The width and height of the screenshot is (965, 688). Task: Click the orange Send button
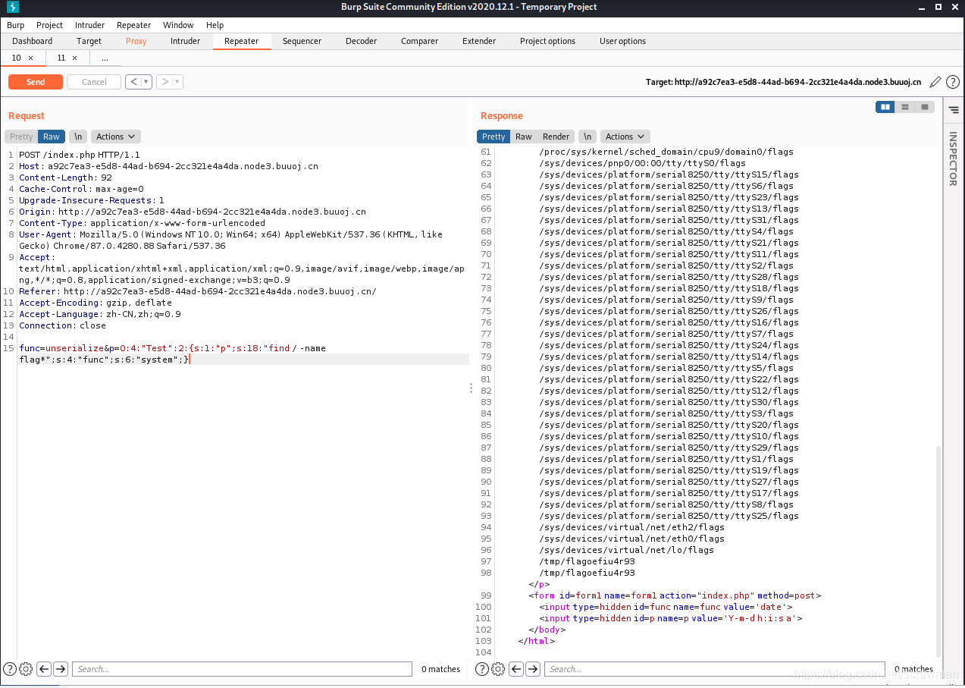point(36,82)
